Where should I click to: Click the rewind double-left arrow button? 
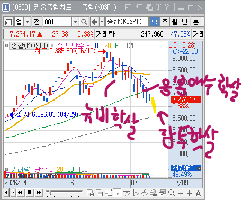click(x=20, y=193)
